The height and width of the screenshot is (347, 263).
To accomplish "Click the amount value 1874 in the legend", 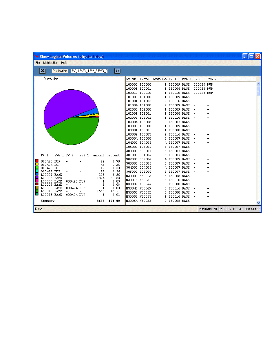I will (101, 178).
